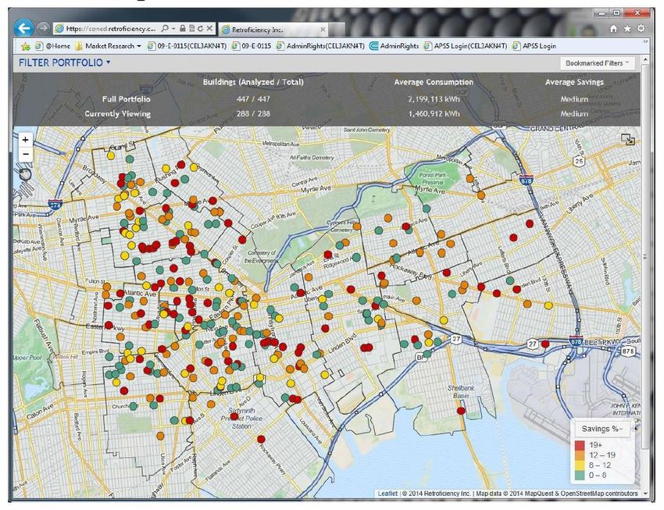Click the "Forest Park Preserve" map label
Image resolution: width=664 pixels, height=510 pixels.
433,179
